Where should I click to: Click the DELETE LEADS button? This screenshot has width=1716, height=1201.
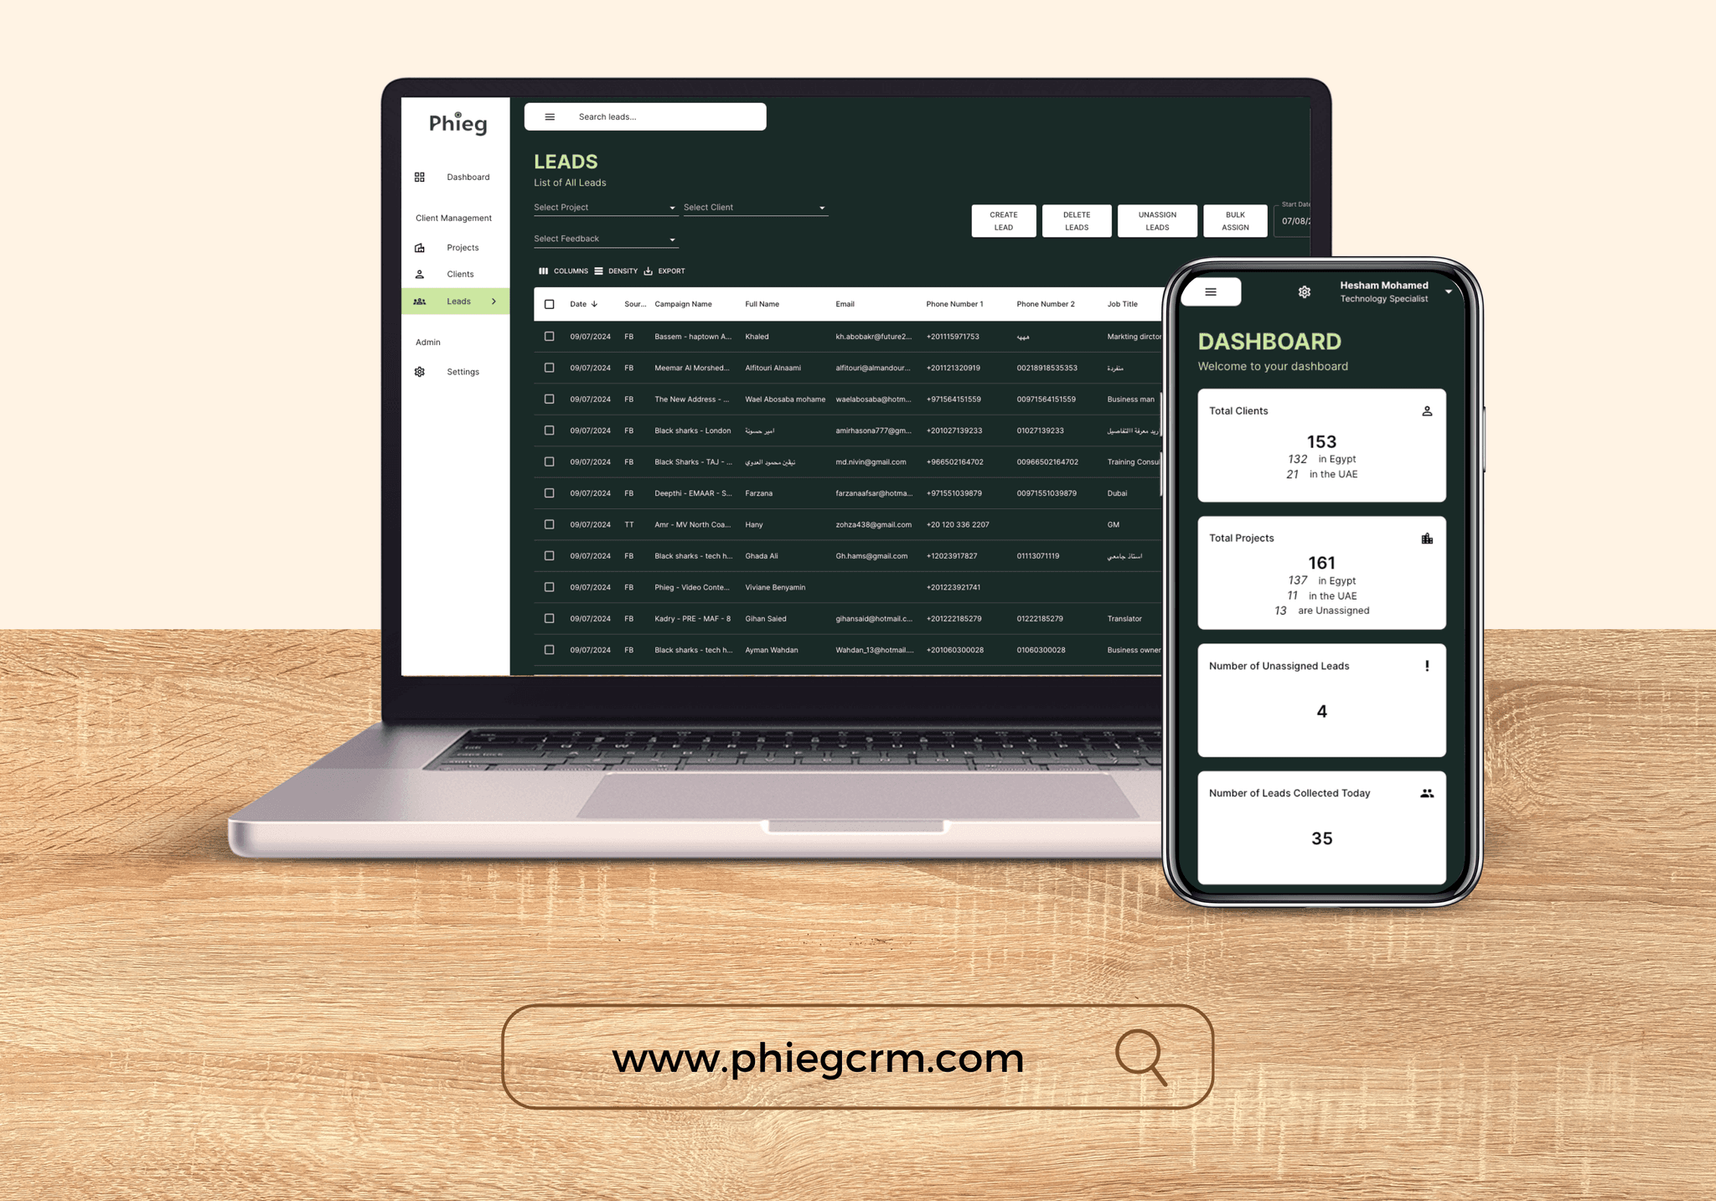pos(1076,219)
